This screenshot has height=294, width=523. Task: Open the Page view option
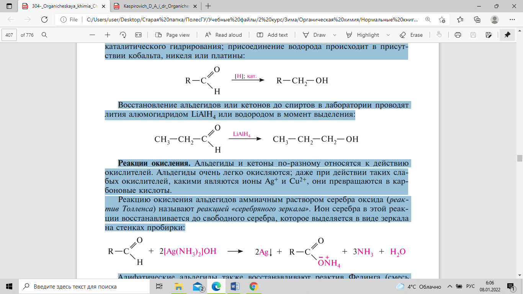coord(173,35)
